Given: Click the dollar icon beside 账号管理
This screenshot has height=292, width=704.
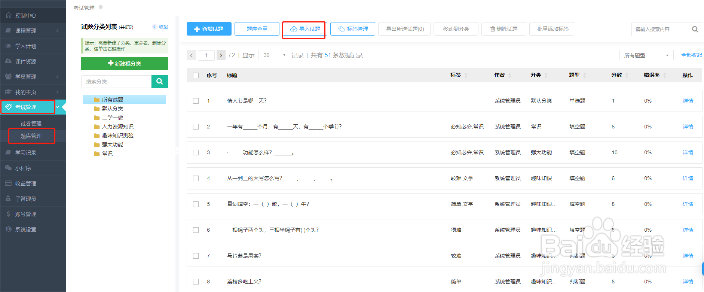Looking at the screenshot, I should click(8, 214).
